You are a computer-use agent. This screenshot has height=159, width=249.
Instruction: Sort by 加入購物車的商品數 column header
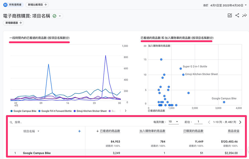(x=152, y=131)
